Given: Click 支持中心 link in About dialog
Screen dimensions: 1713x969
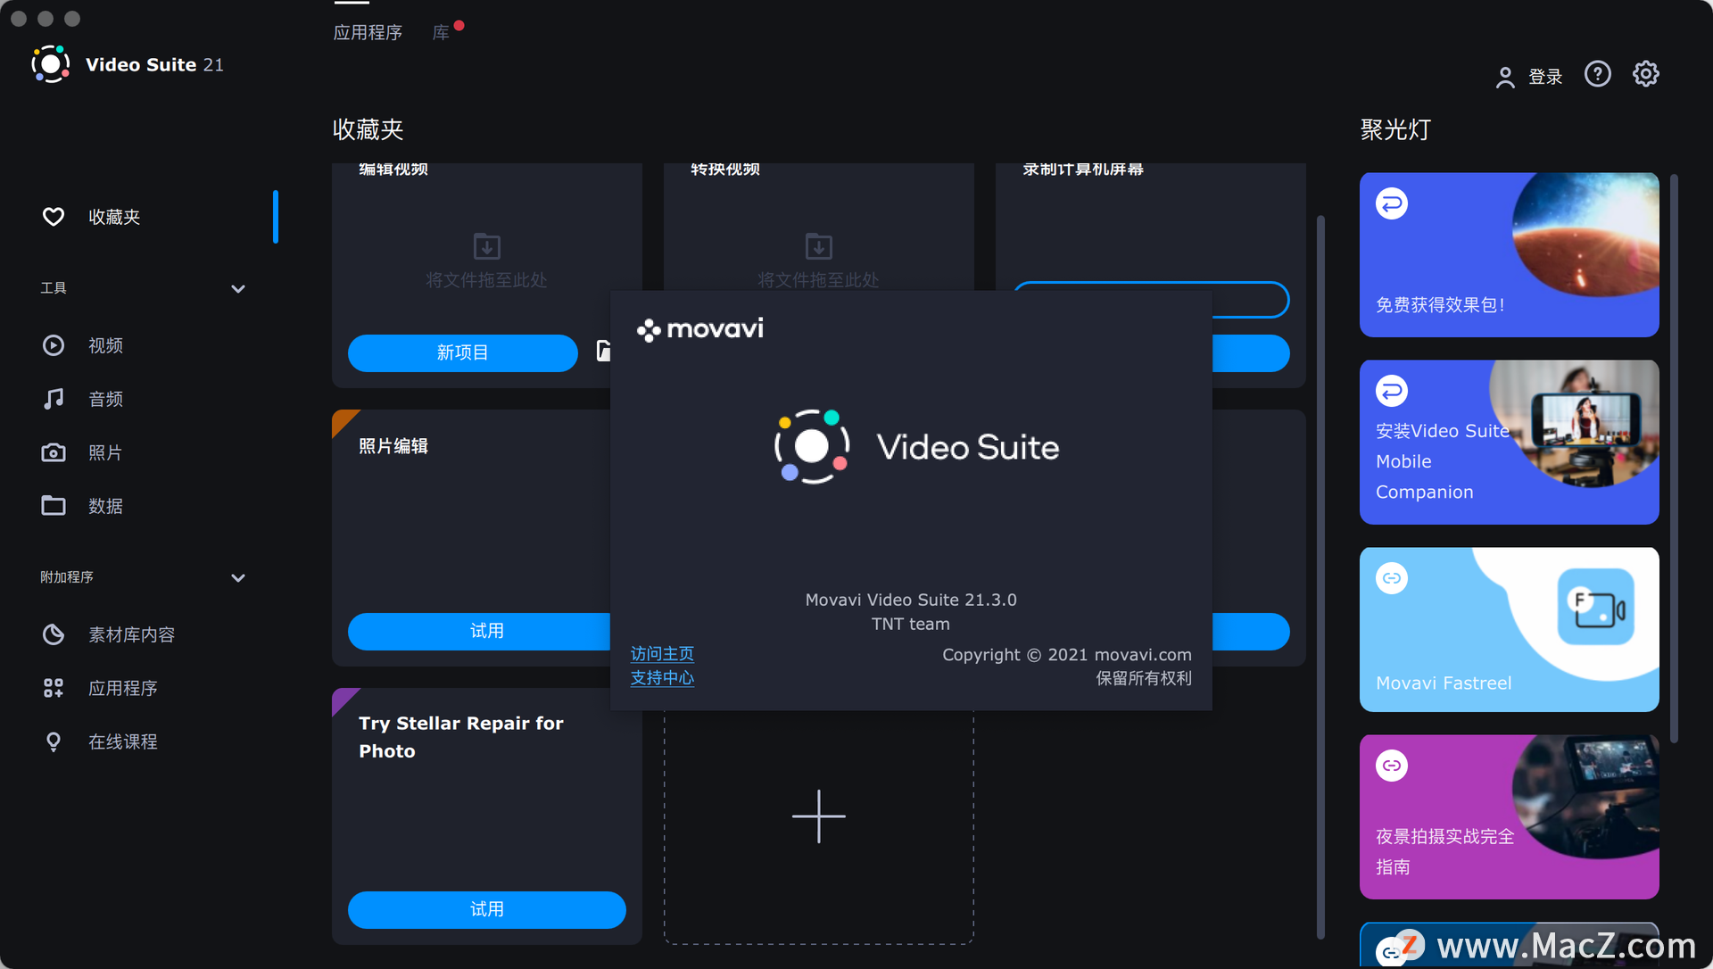Looking at the screenshot, I should pyautogui.click(x=662, y=678).
